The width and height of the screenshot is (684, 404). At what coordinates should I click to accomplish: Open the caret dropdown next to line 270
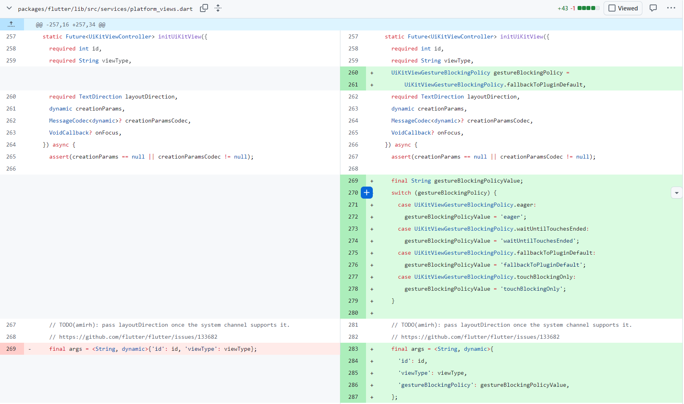[677, 193]
